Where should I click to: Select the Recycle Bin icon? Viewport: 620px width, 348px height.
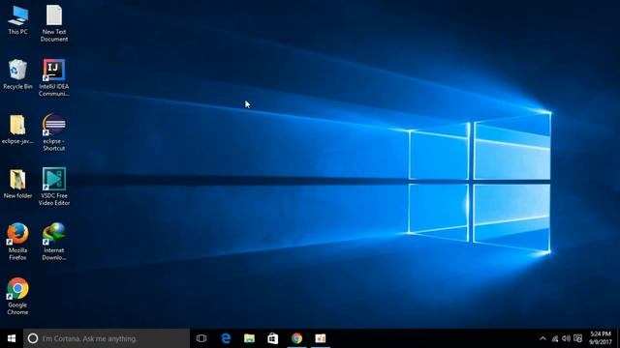17,74
